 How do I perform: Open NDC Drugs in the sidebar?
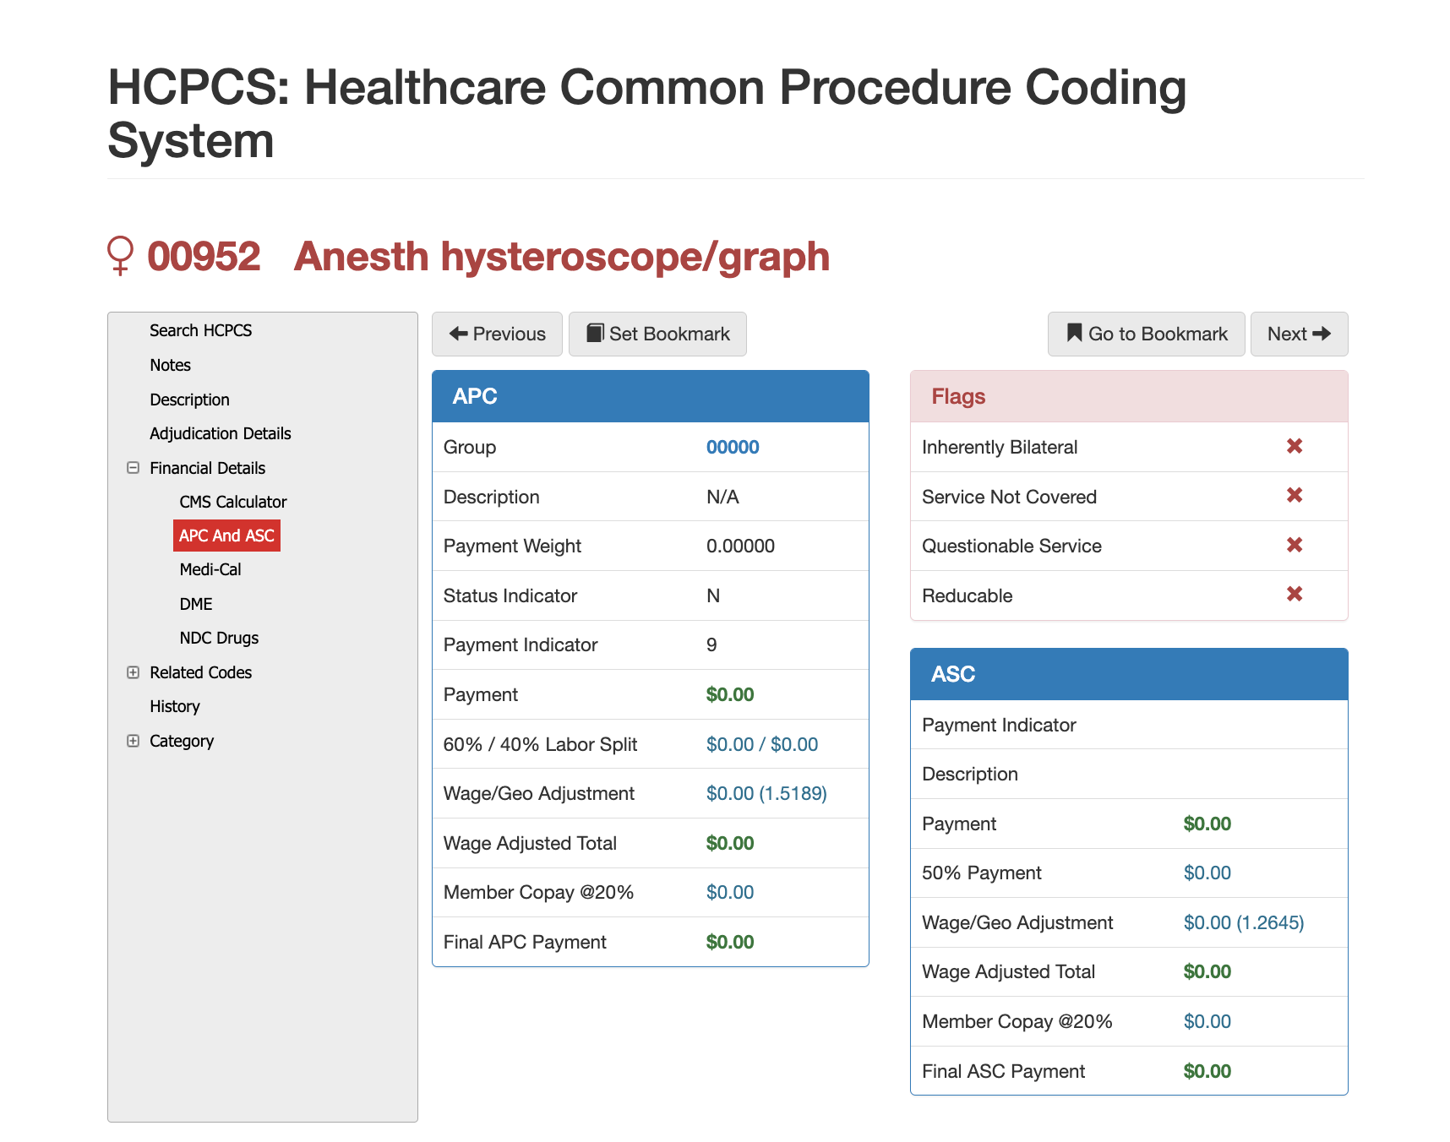218,639
